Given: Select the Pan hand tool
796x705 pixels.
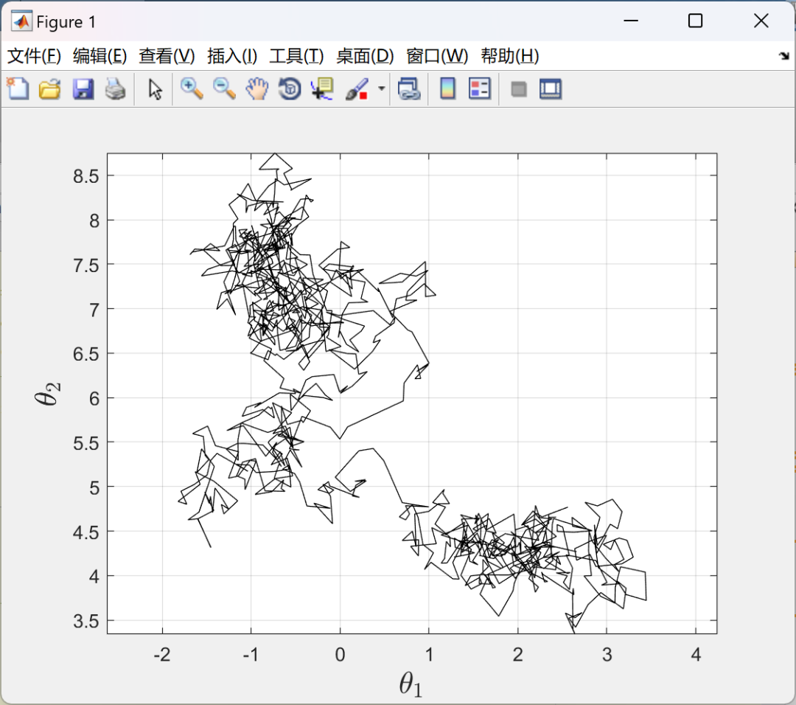Looking at the screenshot, I should pos(257,89).
